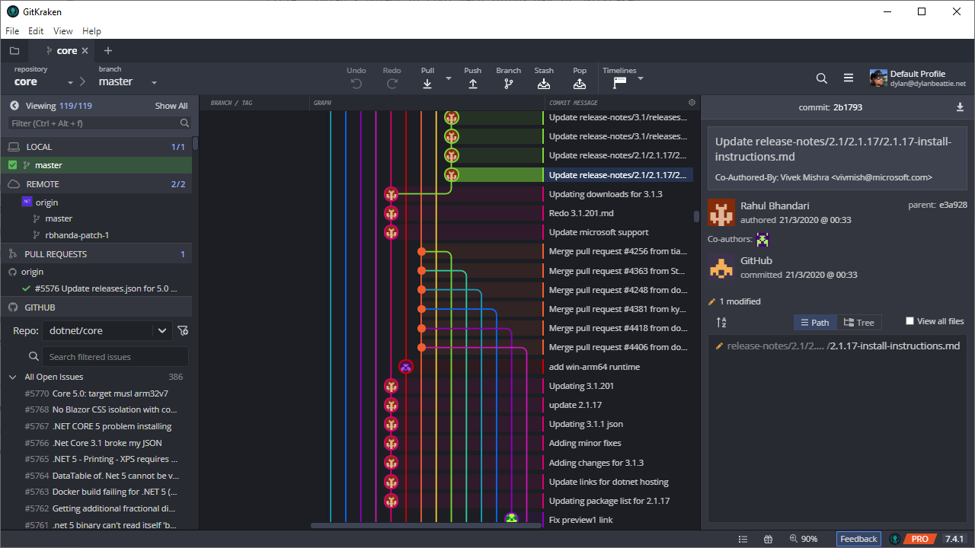The height and width of the screenshot is (548, 975).
Task: Switch file view to Path
Action: click(x=815, y=323)
